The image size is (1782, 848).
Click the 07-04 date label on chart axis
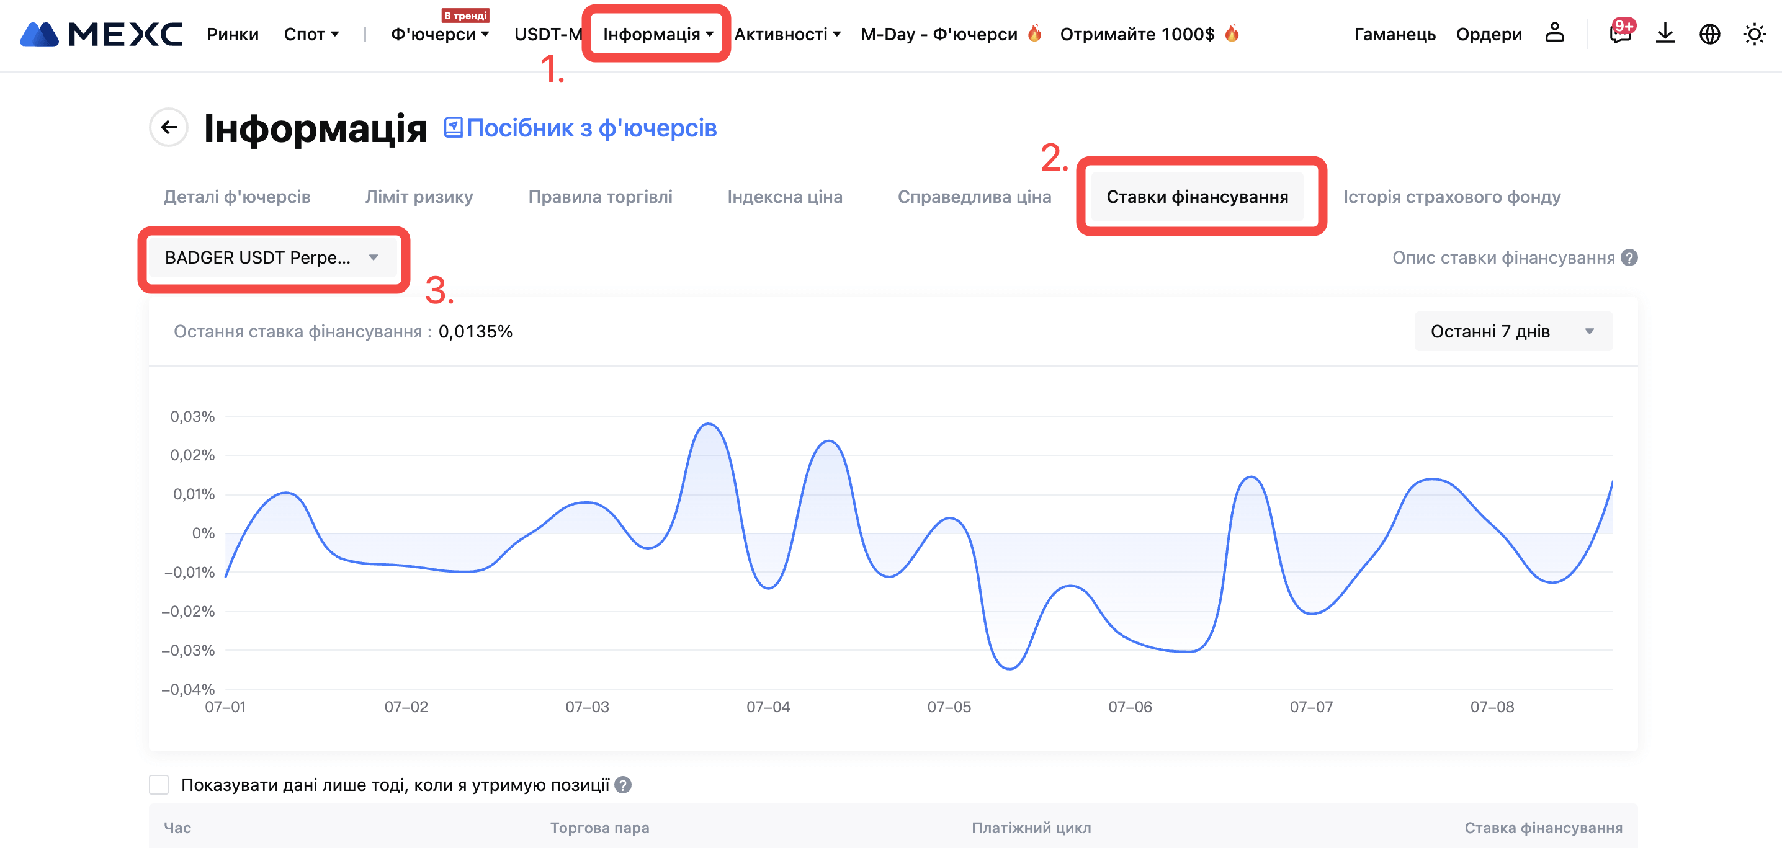768,706
